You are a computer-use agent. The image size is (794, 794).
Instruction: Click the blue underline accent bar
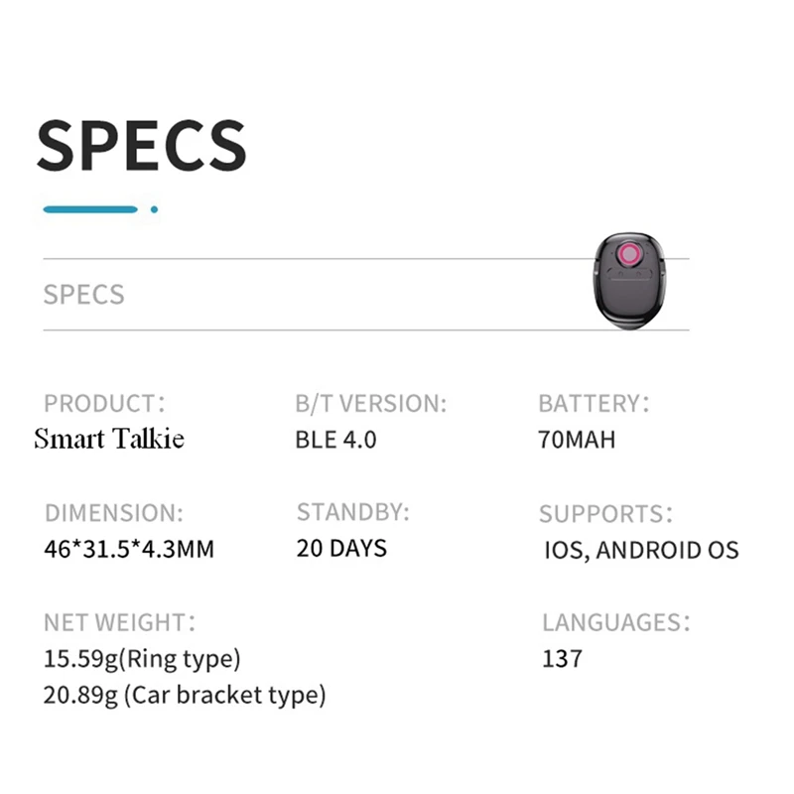click(x=90, y=209)
